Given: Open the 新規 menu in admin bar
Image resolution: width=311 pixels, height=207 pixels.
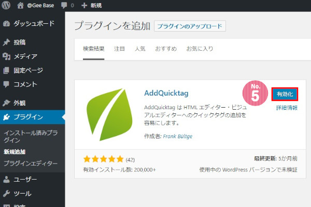Looking at the screenshot, I should click(96, 5).
